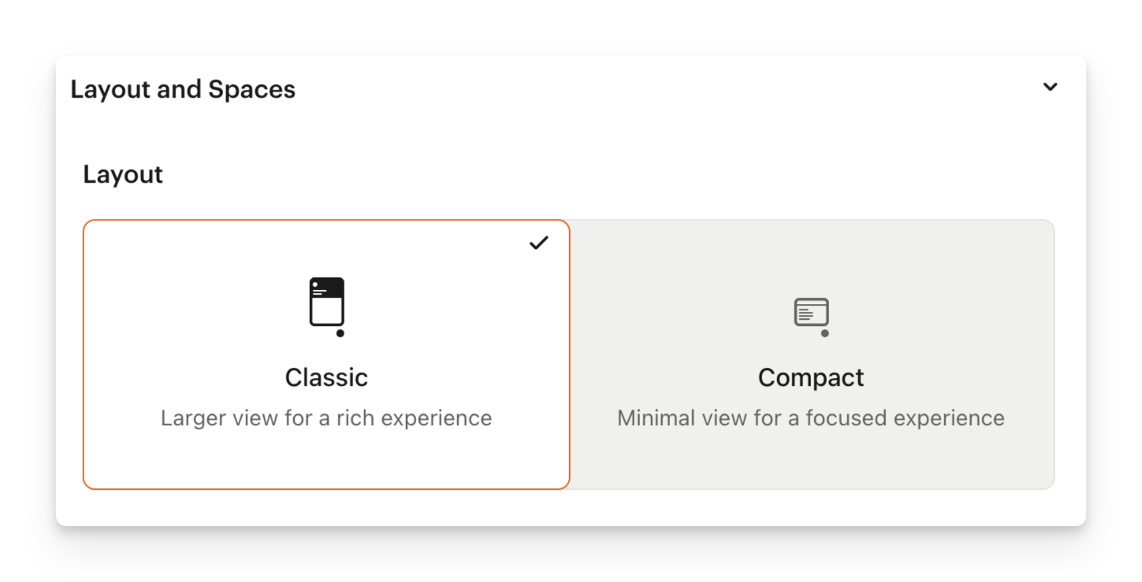
Task: Click the dark top bar of Classic icon
Action: click(327, 287)
